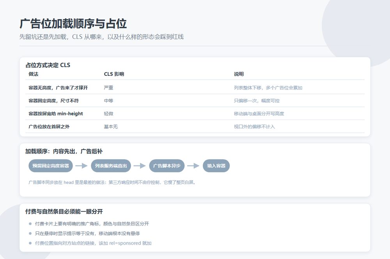
Task: Select the cell 容器固定高度，尺寸不符
Action: [x=53, y=101]
